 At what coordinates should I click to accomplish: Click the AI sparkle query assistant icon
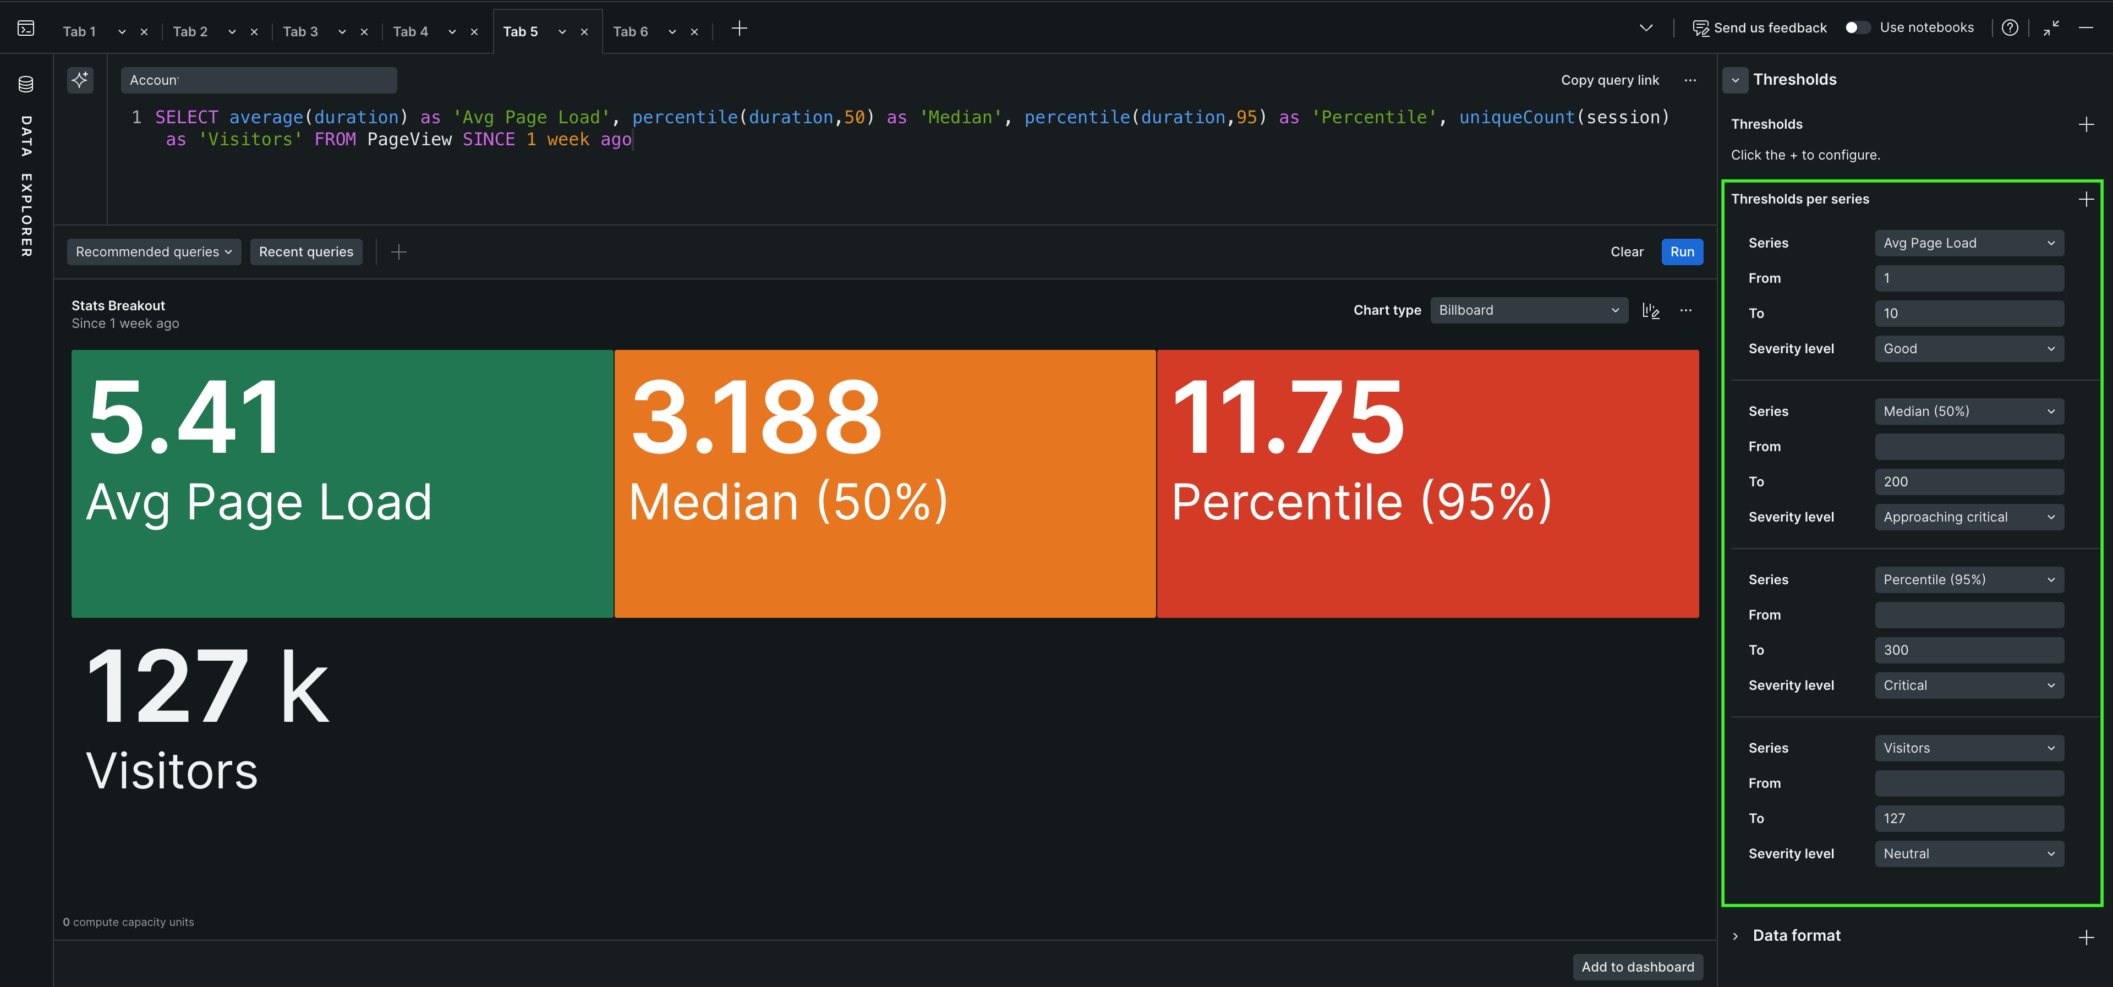(x=80, y=80)
